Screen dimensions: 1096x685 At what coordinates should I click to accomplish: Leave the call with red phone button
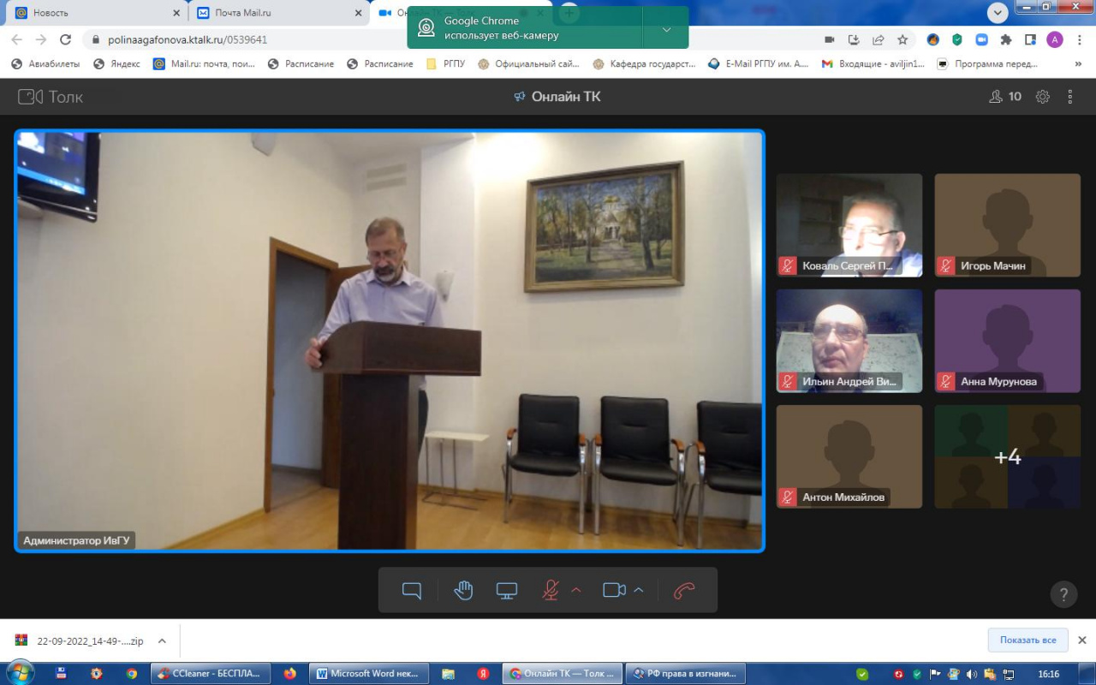point(683,591)
